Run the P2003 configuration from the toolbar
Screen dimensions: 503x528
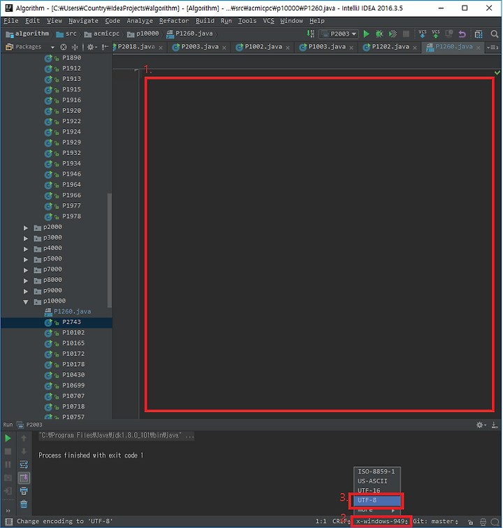click(x=366, y=34)
